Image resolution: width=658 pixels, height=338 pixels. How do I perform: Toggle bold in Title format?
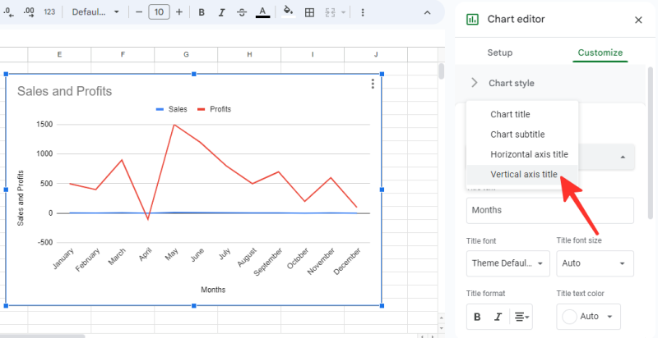(477, 316)
